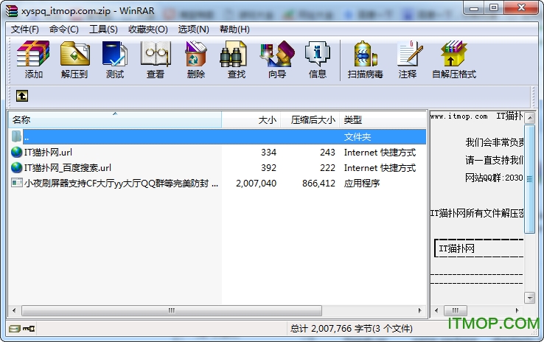Click comment panel horizontal scrollbar thumb
Image resolution: width=544 pixels, height=342 pixels.
(x=456, y=310)
